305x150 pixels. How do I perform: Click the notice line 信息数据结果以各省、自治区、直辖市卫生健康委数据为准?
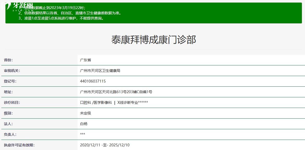[x=70, y=13]
